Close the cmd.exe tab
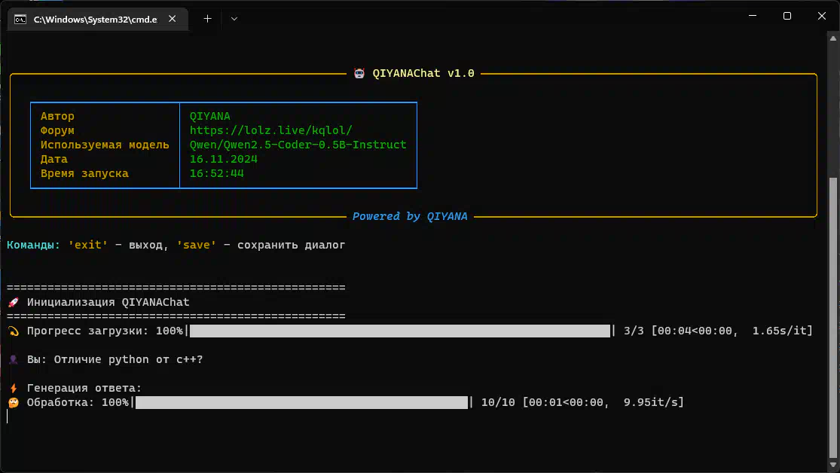This screenshot has width=840, height=473. tap(172, 19)
